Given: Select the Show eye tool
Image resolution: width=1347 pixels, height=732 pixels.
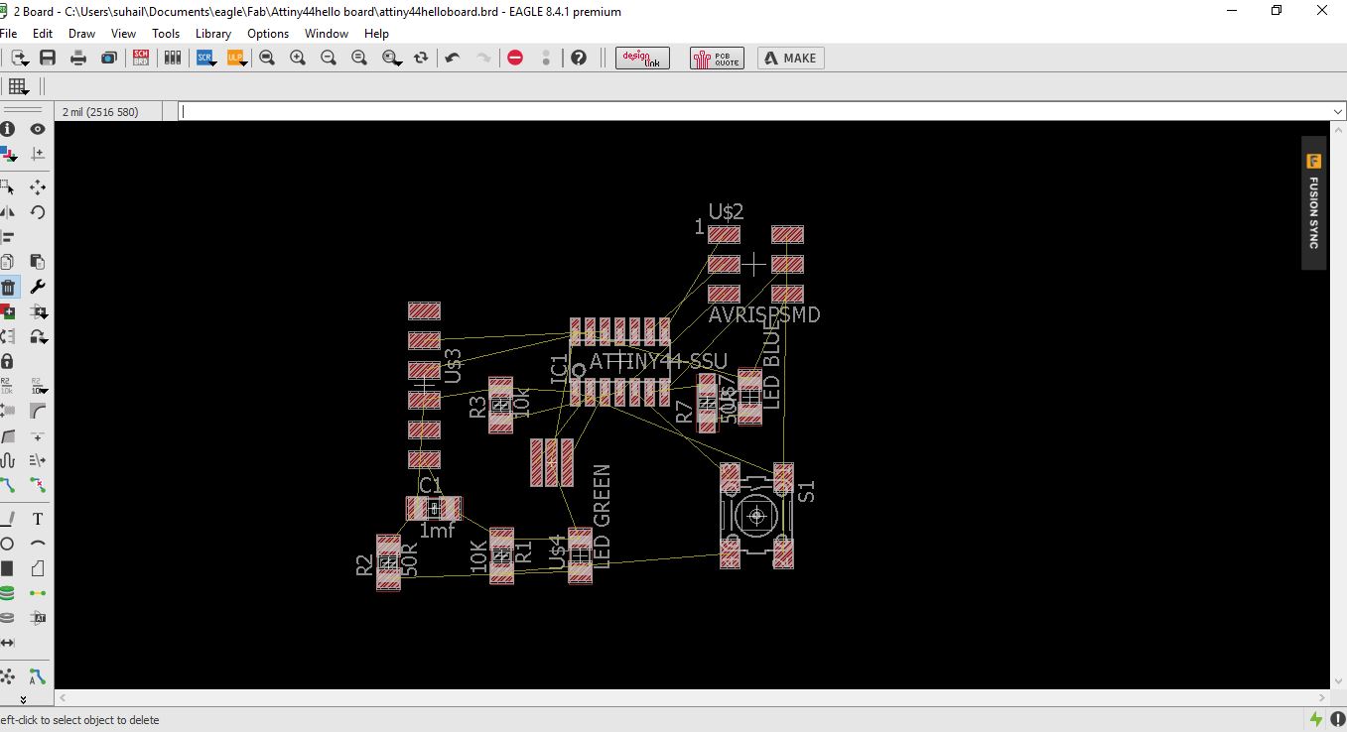Looking at the screenshot, I should point(38,129).
